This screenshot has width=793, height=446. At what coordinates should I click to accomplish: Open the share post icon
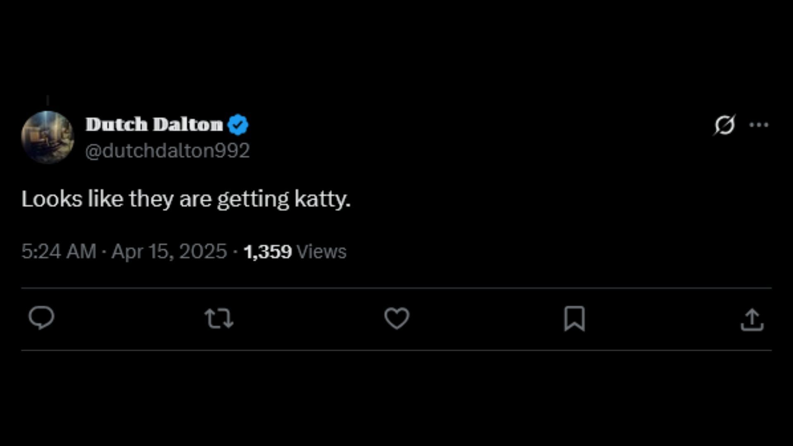coord(752,320)
